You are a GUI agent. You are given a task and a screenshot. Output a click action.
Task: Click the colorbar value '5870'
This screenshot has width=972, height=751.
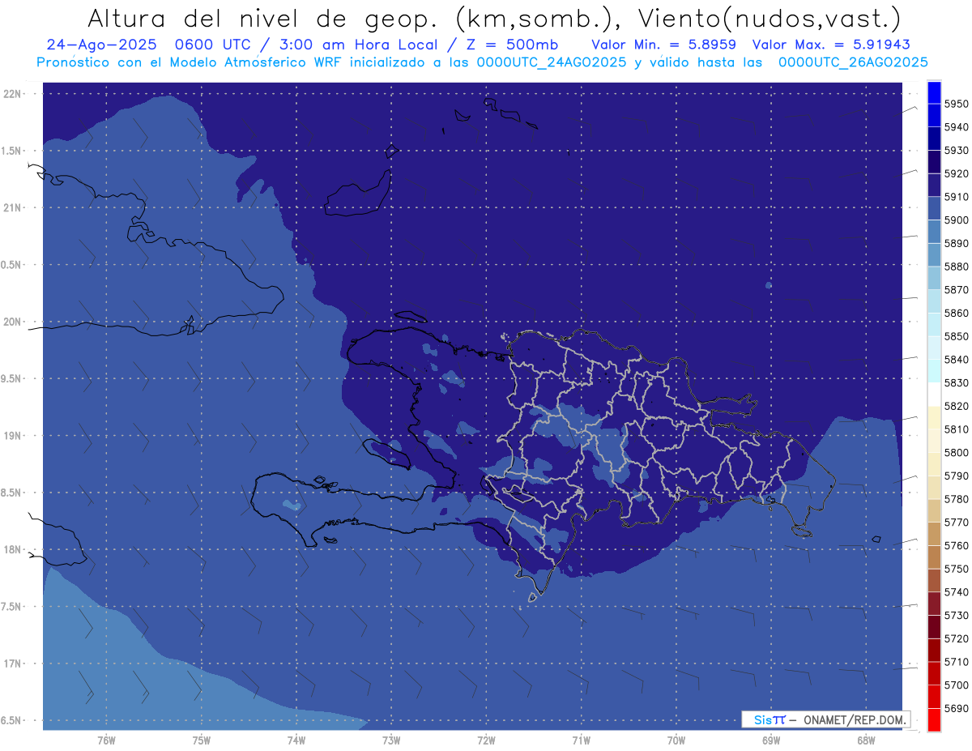tap(957, 289)
